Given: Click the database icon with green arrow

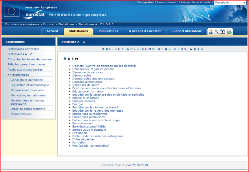Looking at the screenshot, I should 229,32.
